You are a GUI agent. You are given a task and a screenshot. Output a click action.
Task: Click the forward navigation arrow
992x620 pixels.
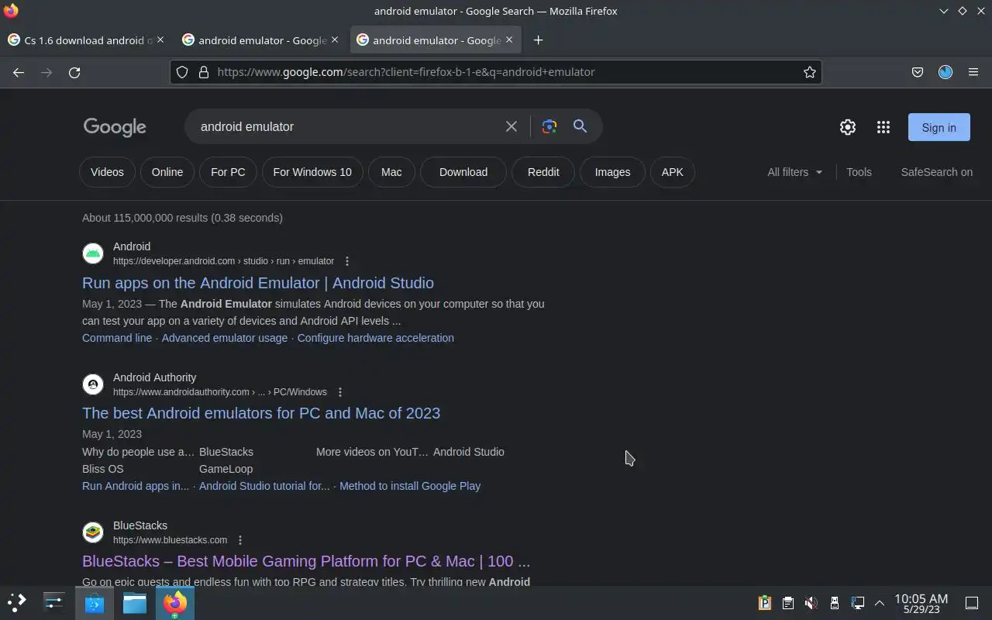pyautogui.click(x=46, y=72)
